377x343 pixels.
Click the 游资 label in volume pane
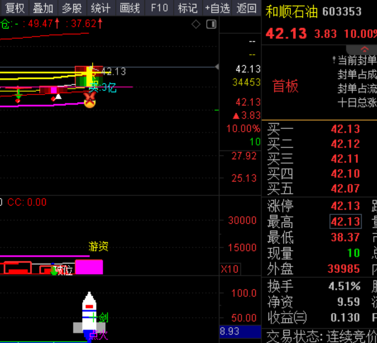(99, 246)
